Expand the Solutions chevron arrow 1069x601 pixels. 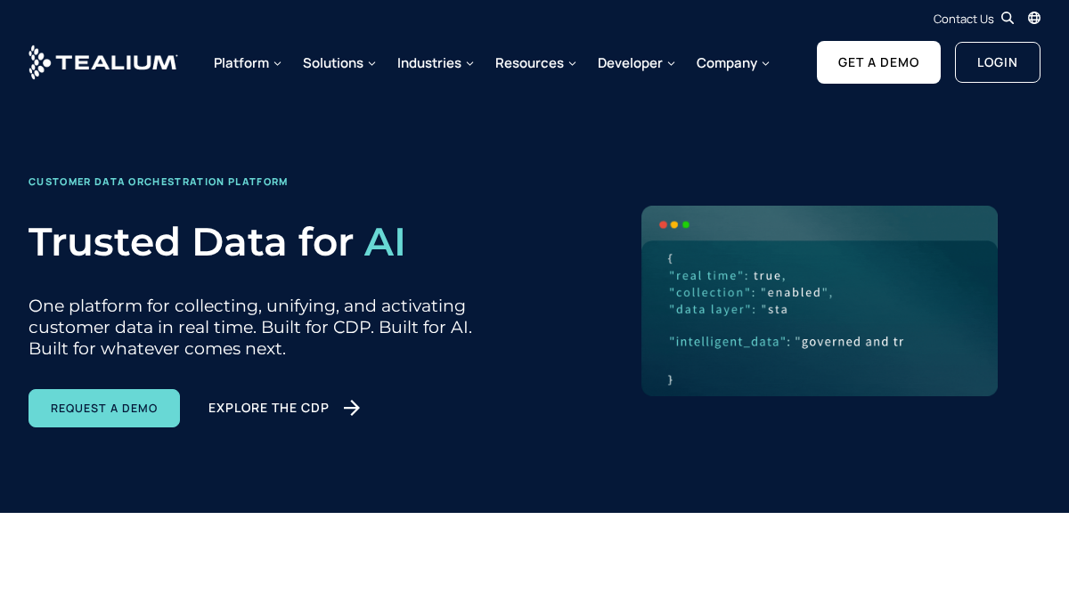pos(371,63)
